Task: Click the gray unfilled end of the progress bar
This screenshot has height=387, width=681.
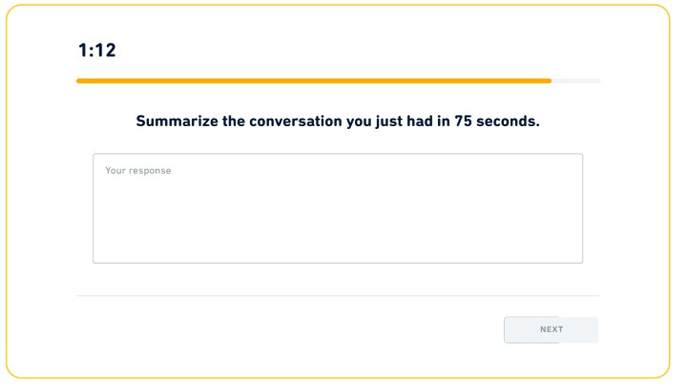Action: point(577,81)
